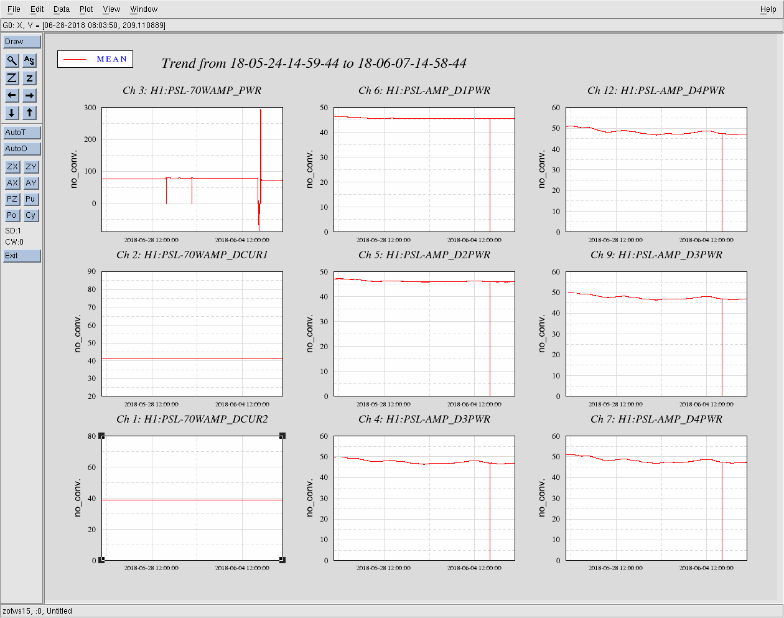Click the Draw button
784x618 pixels.
coord(22,42)
